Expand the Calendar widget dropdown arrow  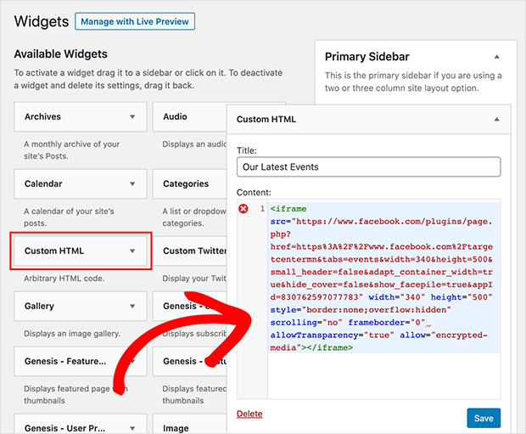tap(132, 184)
